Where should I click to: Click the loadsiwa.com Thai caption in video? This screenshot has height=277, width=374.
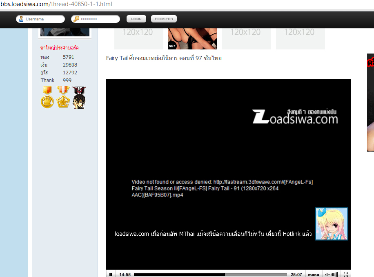213,234
